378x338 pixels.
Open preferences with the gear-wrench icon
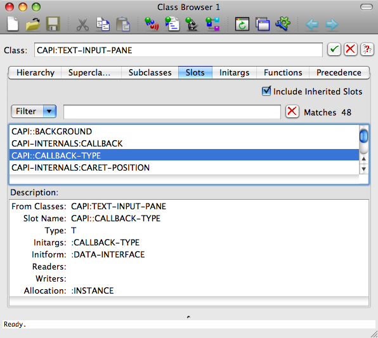(283, 23)
